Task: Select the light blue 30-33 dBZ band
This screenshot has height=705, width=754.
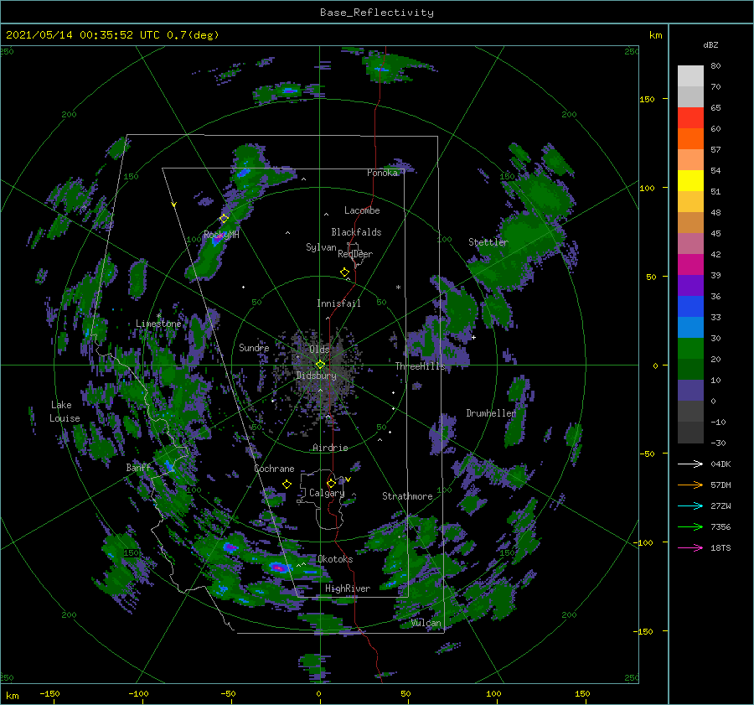Action: click(690, 328)
